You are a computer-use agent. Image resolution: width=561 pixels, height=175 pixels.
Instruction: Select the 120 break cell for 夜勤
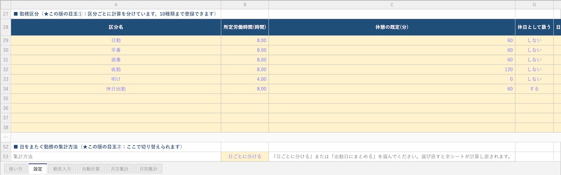point(392,69)
